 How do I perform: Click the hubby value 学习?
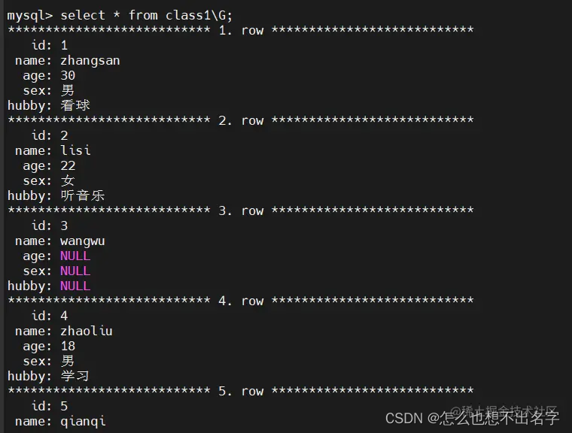click(75, 376)
